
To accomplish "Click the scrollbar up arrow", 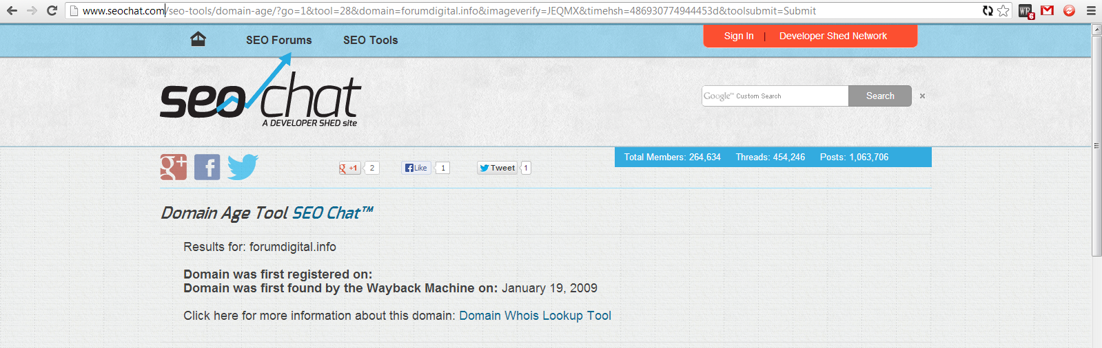I will pos(1096,30).
